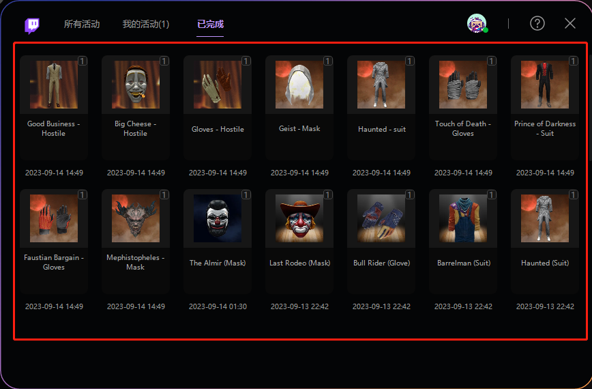Click the completion date under Haunted (Suit)
This screenshot has width=592, height=389.
(545, 306)
